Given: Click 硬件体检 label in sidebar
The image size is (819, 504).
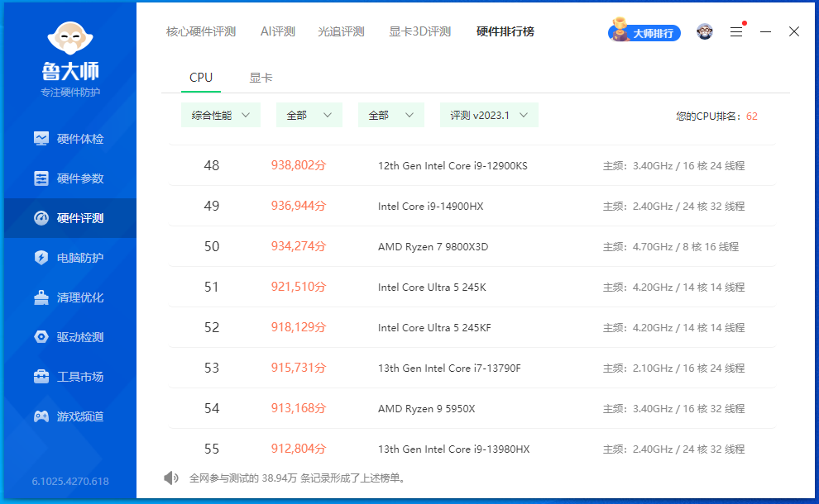Looking at the screenshot, I should pyautogui.click(x=80, y=139).
